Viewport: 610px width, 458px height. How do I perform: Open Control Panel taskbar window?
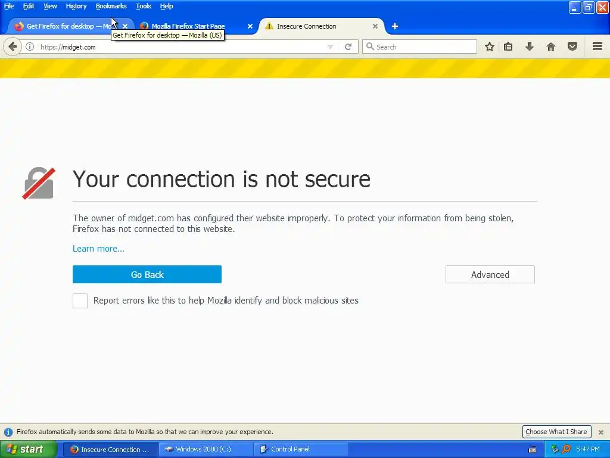click(301, 450)
